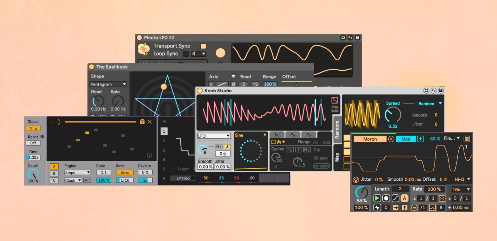
Task: Click the circled X clear icon beside Morph
Action: (391, 139)
